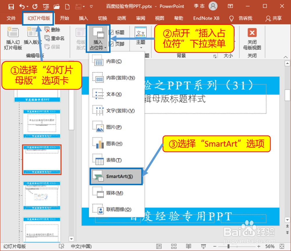Go to previous slide double-arrow

[287, 226]
